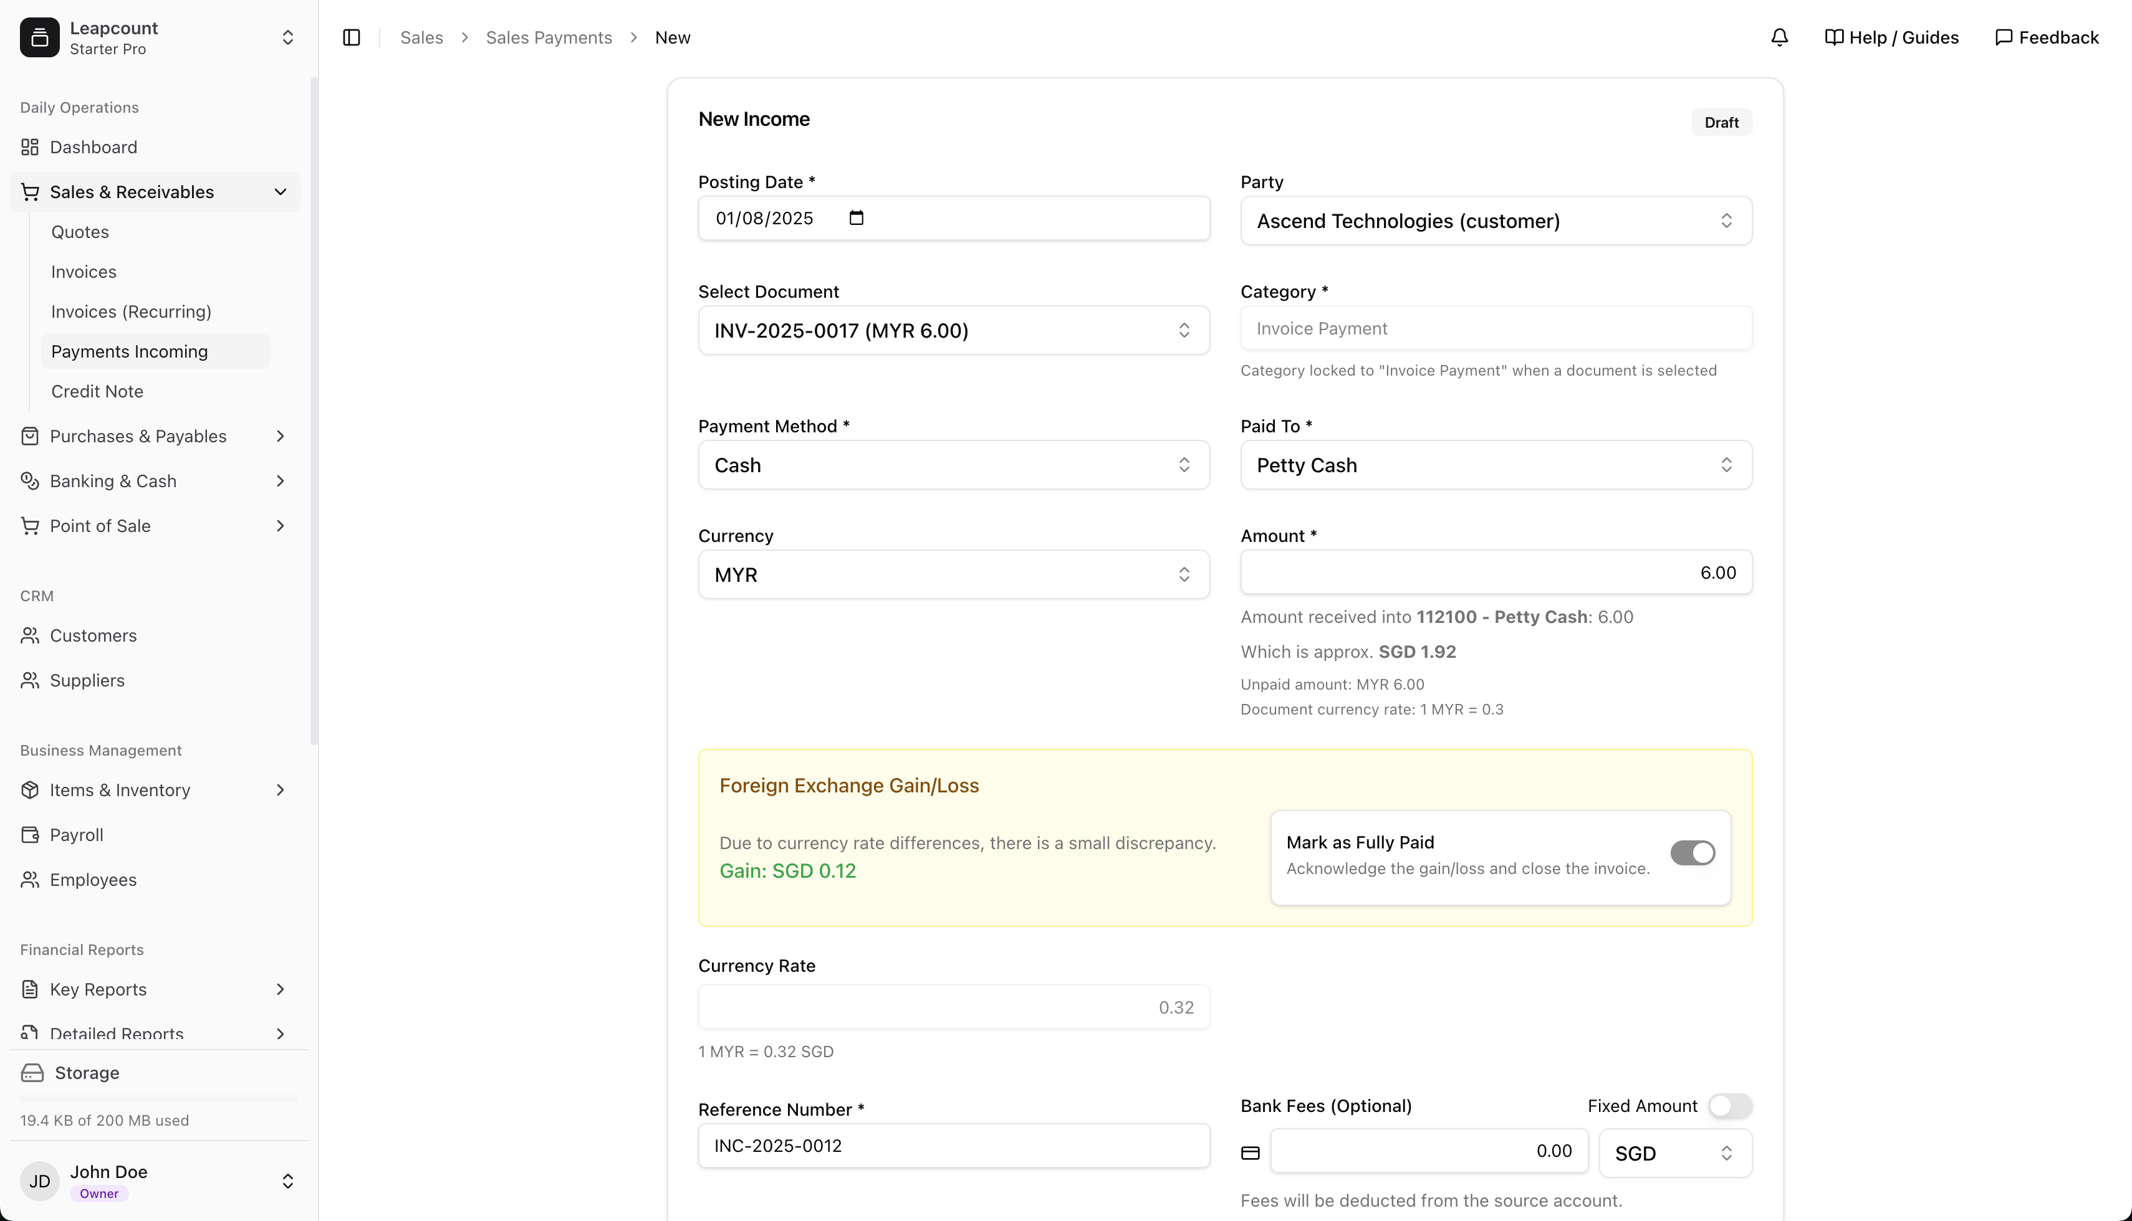Click the Reference Number field
Image resolution: width=2132 pixels, height=1221 pixels.
tap(954, 1146)
